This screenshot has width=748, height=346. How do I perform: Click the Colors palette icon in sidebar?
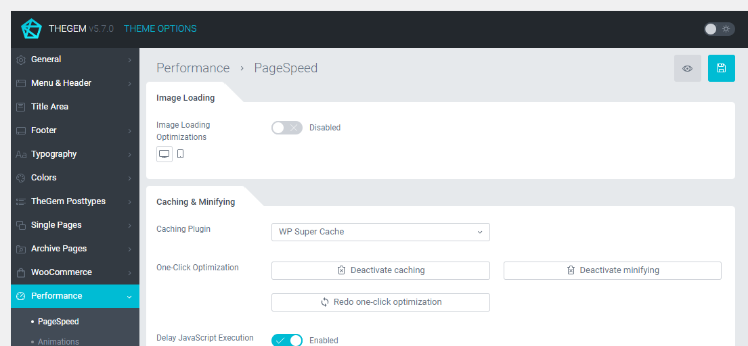point(21,178)
